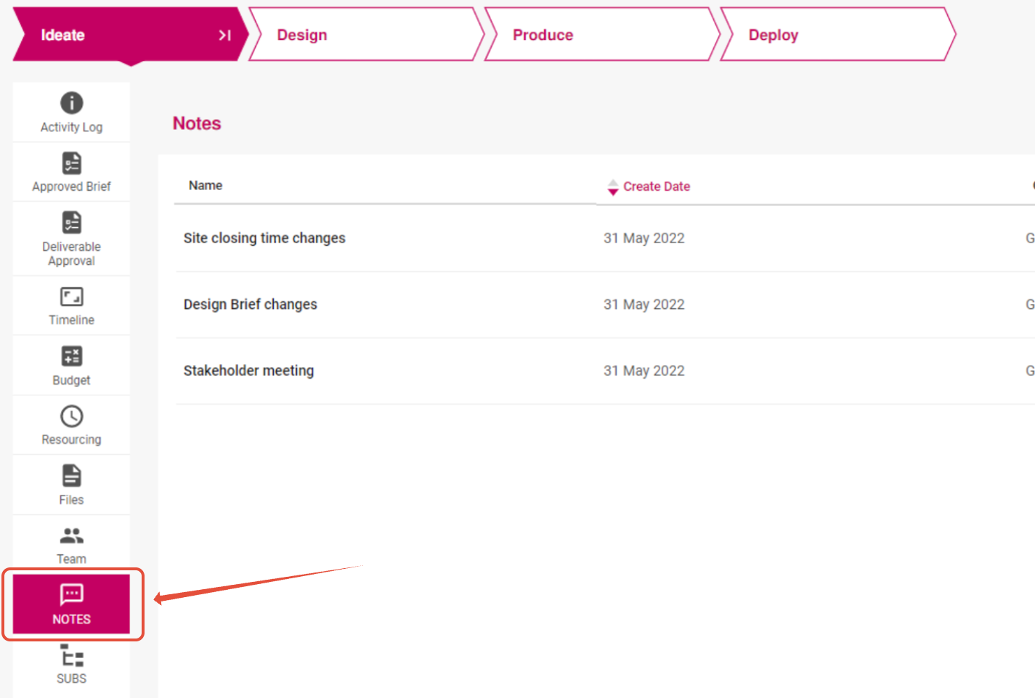Sort notes using Create Date arrows
Screen dimensions: 1035x698
613,187
